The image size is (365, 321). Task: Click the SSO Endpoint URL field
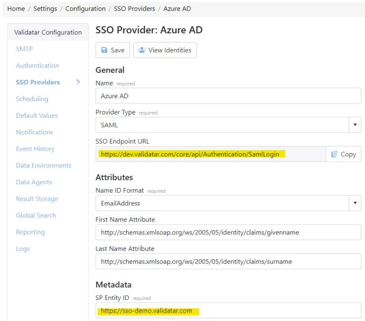point(211,154)
